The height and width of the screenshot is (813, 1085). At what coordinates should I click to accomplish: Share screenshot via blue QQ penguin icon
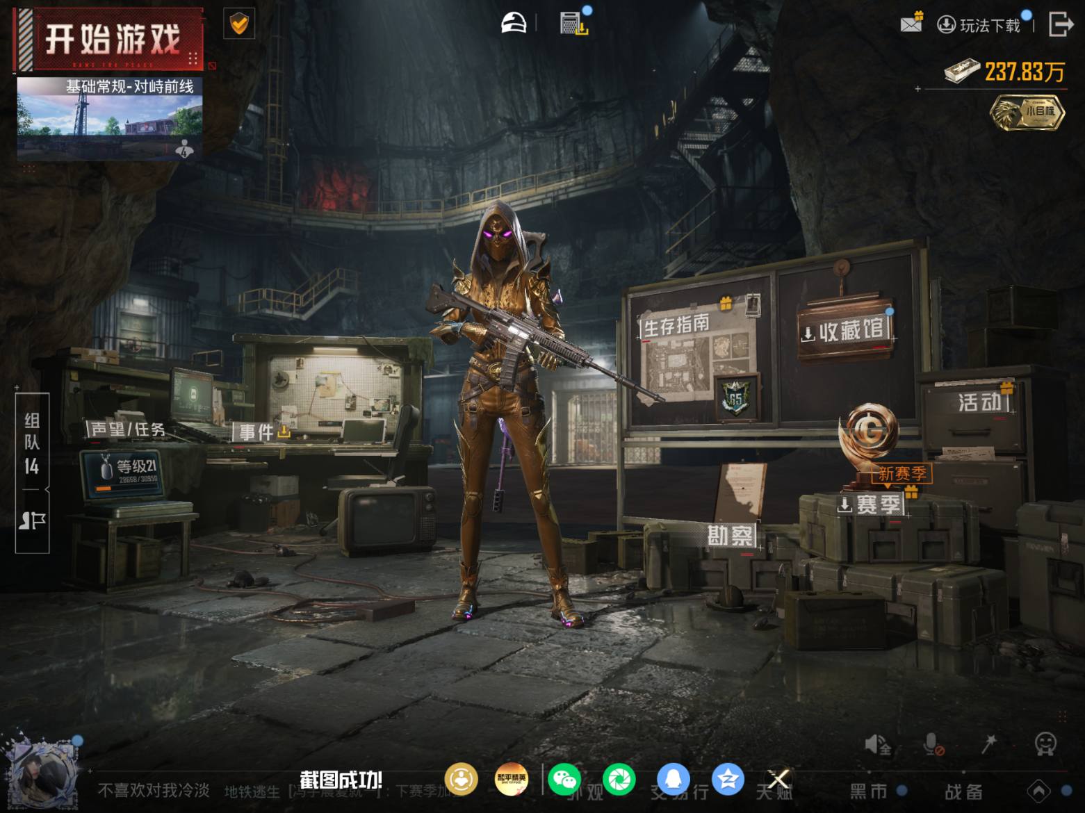click(x=674, y=779)
